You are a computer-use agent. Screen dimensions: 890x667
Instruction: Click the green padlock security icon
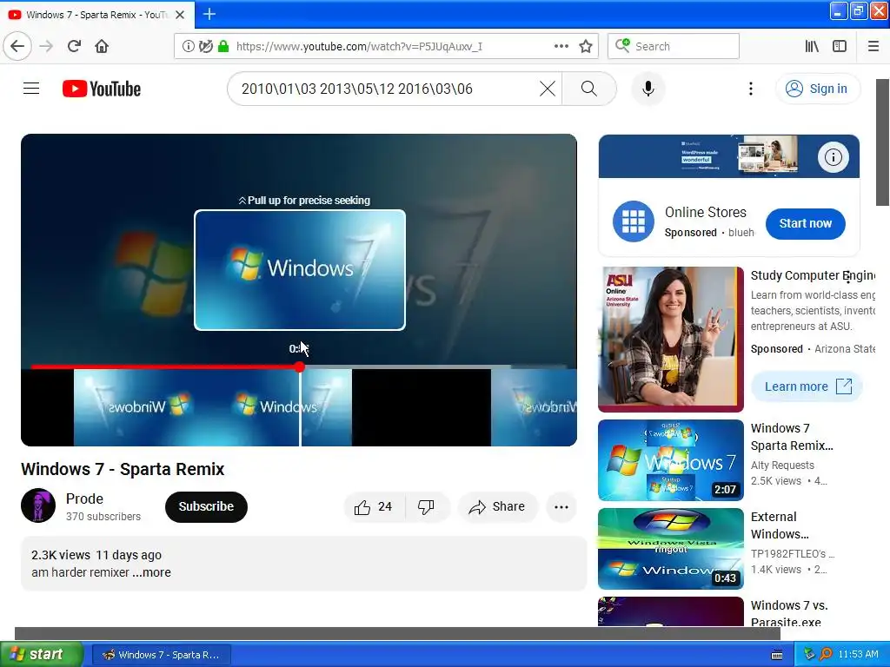click(223, 46)
